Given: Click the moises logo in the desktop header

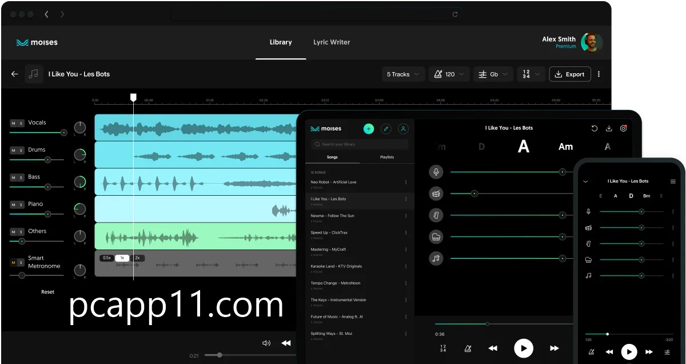Looking at the screenshot, I should pos(37,42).
